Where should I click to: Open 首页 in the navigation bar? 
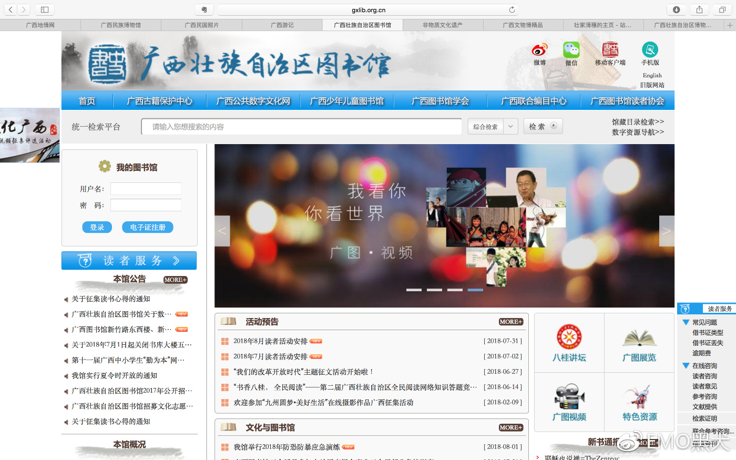87,101
